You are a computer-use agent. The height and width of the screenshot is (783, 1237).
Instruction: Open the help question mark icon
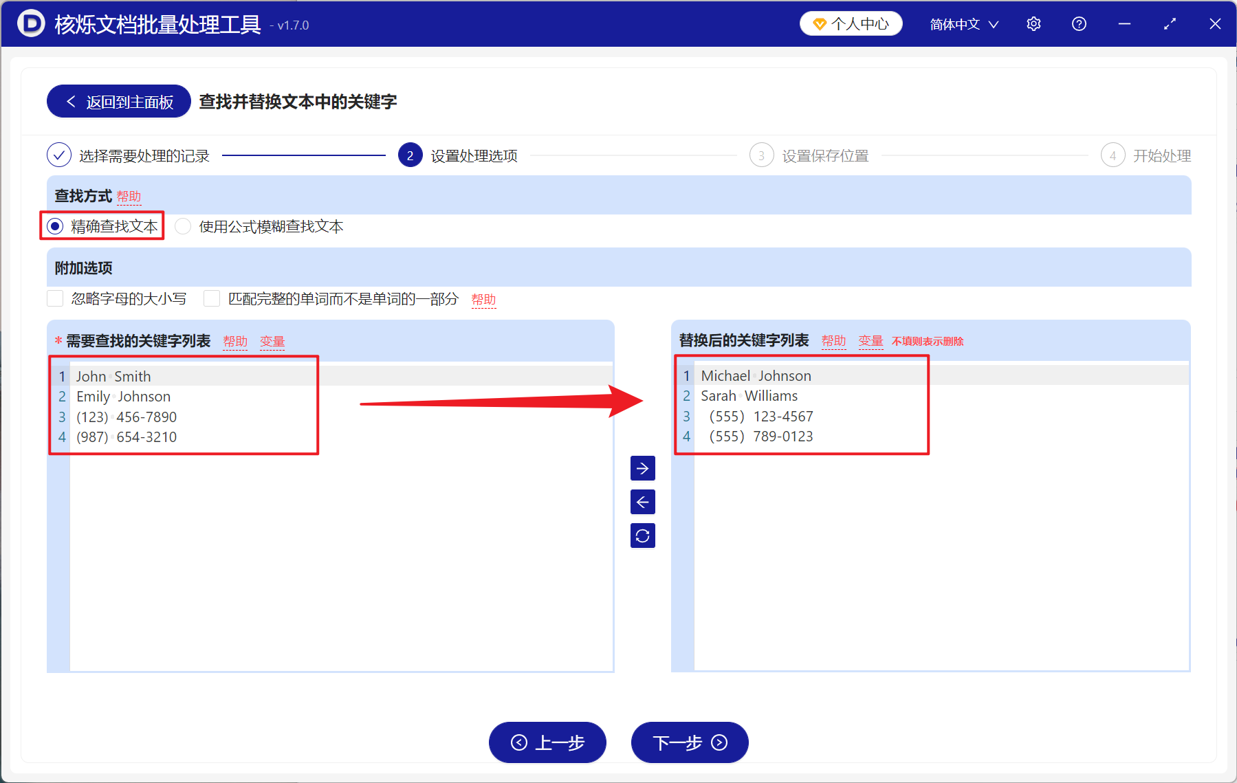tap(1078, 23)
